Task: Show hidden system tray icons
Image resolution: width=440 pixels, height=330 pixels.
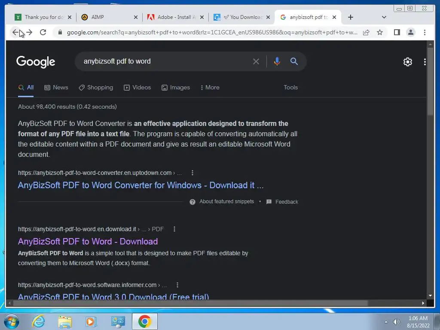Action: 386,322
